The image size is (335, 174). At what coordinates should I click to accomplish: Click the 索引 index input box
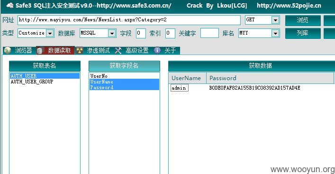[x=170, y=33]
